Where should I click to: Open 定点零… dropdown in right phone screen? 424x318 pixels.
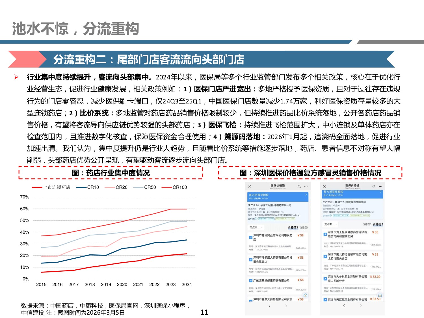[x=330, y=224]
